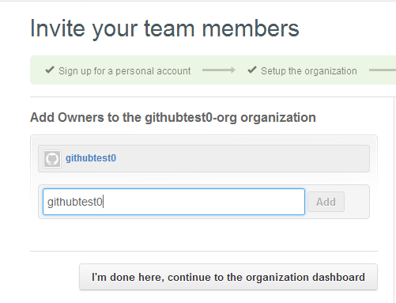Image resolution: width=396 pixels, height=303 pixels.
Task: Click the Add Owners to githubtest0-org heading
Action: click(x=173, y=117)
